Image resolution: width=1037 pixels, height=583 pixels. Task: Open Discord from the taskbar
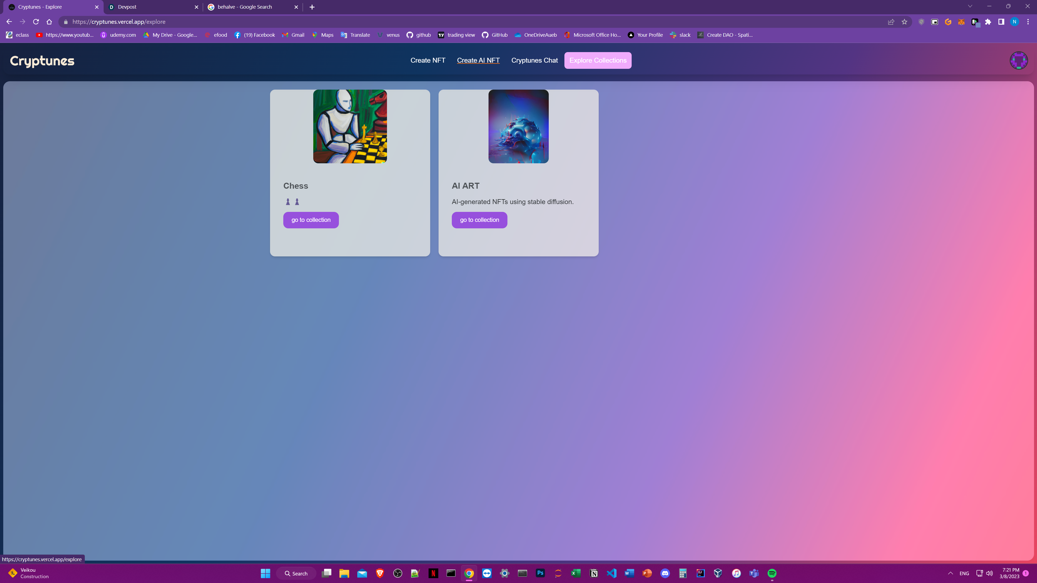[665, 573]
